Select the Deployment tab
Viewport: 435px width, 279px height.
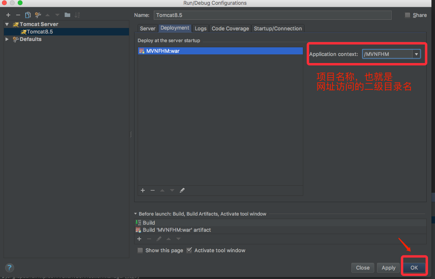[x=175, y=28]
